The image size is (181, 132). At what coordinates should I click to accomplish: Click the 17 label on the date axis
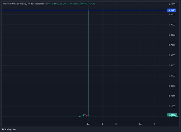(x=116, y=124)
